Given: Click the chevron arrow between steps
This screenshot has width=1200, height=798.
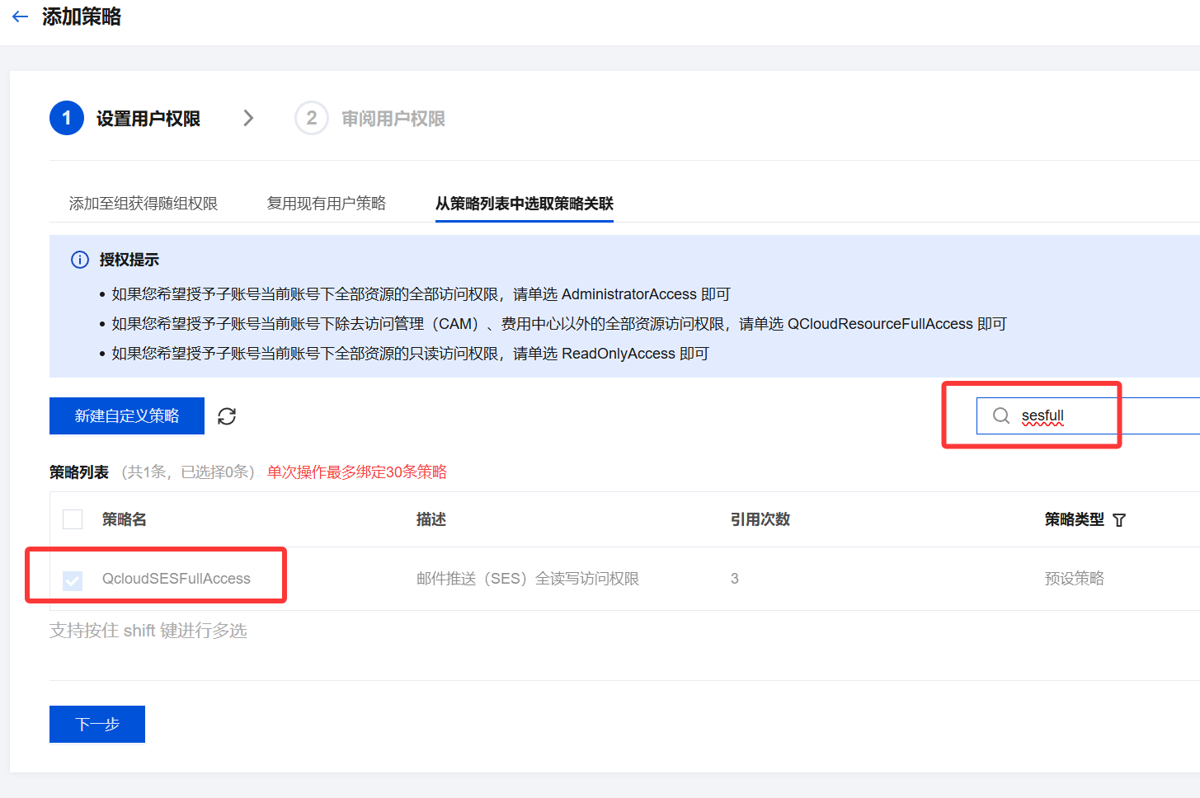Looking at the screenshot, I should click(x=248, y=119).
